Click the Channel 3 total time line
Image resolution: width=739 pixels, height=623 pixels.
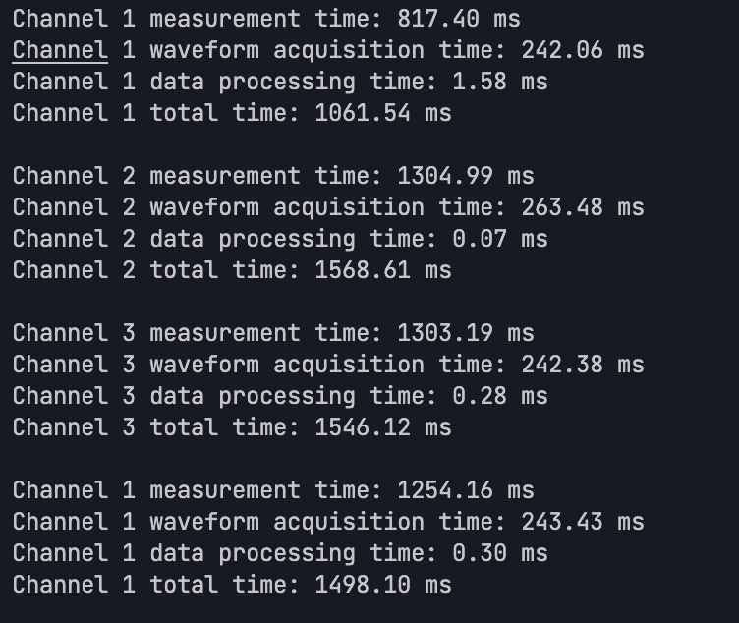tap(232, 427)
